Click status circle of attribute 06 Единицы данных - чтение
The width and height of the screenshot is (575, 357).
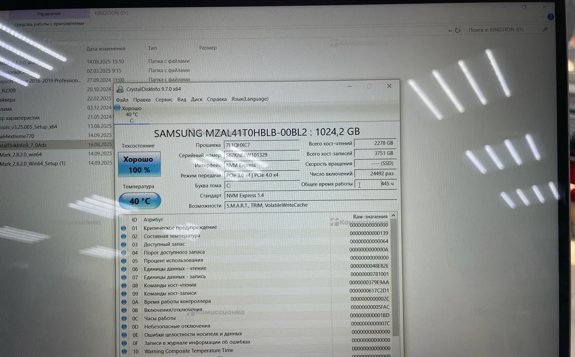coord(124,269)
